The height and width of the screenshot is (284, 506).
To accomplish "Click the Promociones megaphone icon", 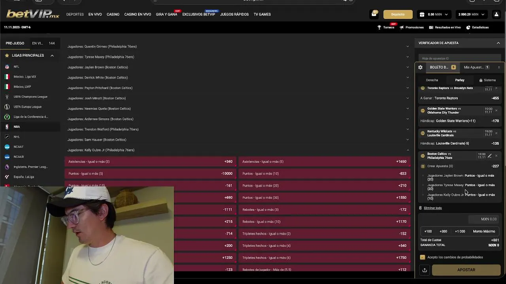I will tap(402, 27).
